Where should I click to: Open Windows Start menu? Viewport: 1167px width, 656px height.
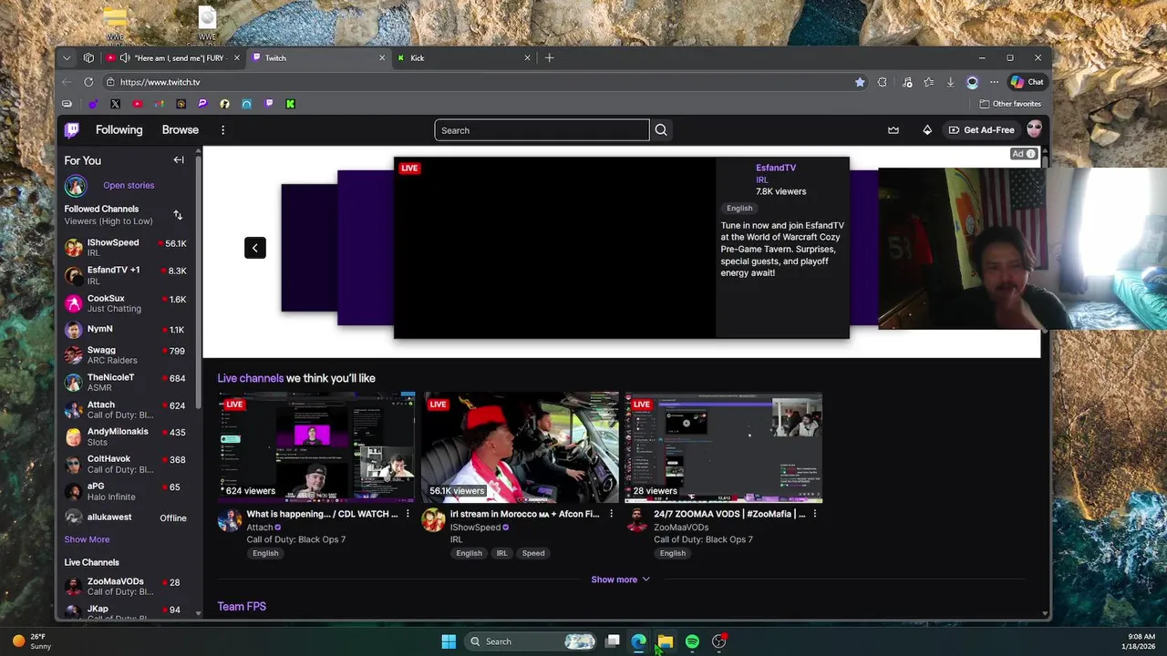point(449,641)
